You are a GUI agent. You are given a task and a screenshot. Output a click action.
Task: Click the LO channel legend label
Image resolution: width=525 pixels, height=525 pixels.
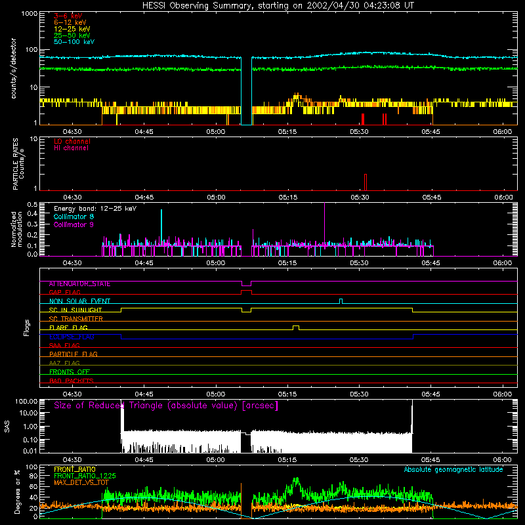[x=72, y=141]
